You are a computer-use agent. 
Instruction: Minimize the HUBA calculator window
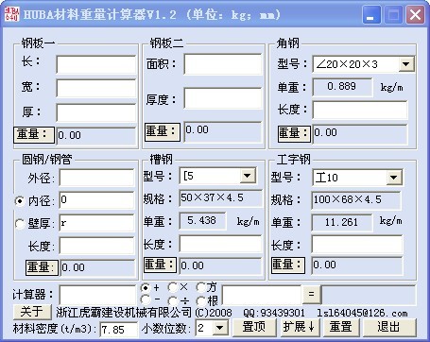click(371, 14)
